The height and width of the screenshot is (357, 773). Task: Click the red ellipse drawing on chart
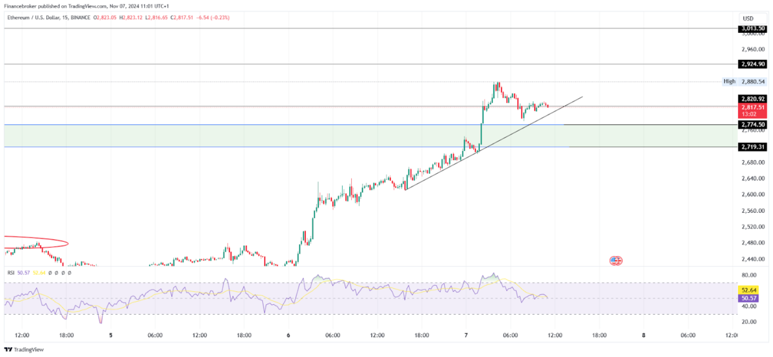tap(35, 243)
